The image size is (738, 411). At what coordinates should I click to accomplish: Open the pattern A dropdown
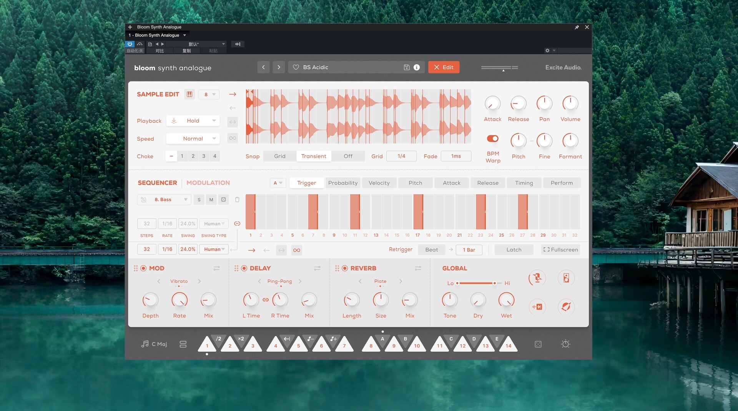278,183
